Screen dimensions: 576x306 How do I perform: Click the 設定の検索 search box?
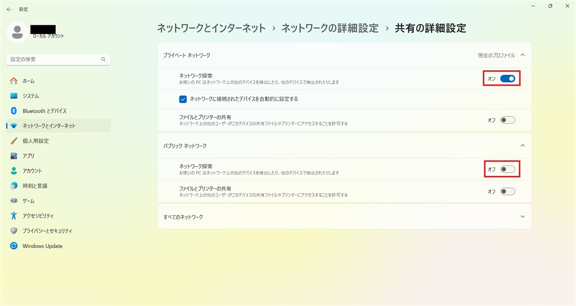coord(54,59)
